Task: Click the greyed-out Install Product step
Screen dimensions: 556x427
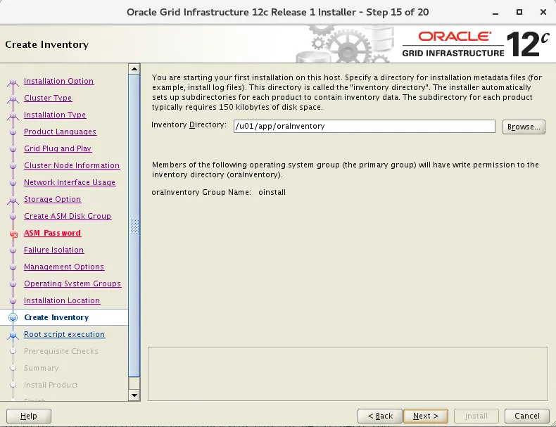Action: (51, 385)
